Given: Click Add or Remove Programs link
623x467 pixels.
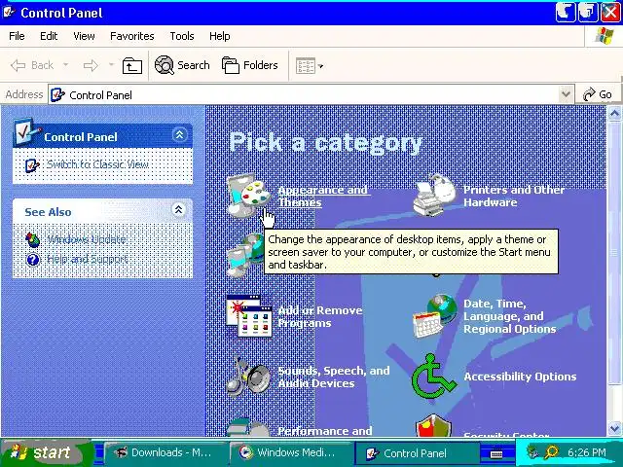Looking at the screenshot, I should coord(320,316).
